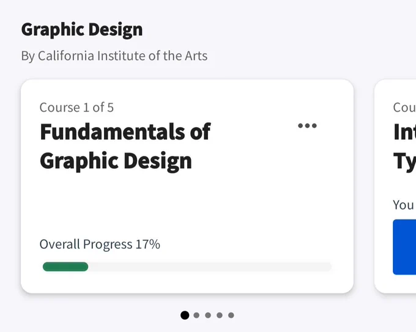Viewport: 416px width, 332px height.
Task: Click the 'You' text on the second card
Action: point(403,205)
